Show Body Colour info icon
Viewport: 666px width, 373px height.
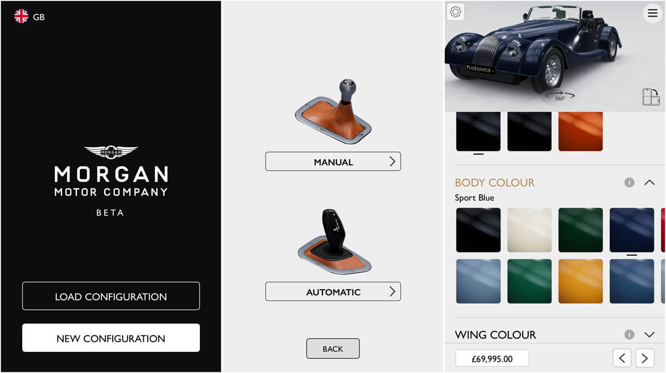click(629, 182)
